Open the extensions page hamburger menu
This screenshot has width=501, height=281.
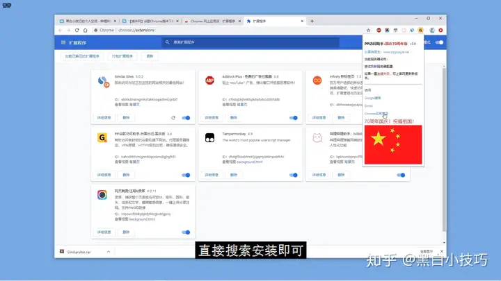[63, 42]
